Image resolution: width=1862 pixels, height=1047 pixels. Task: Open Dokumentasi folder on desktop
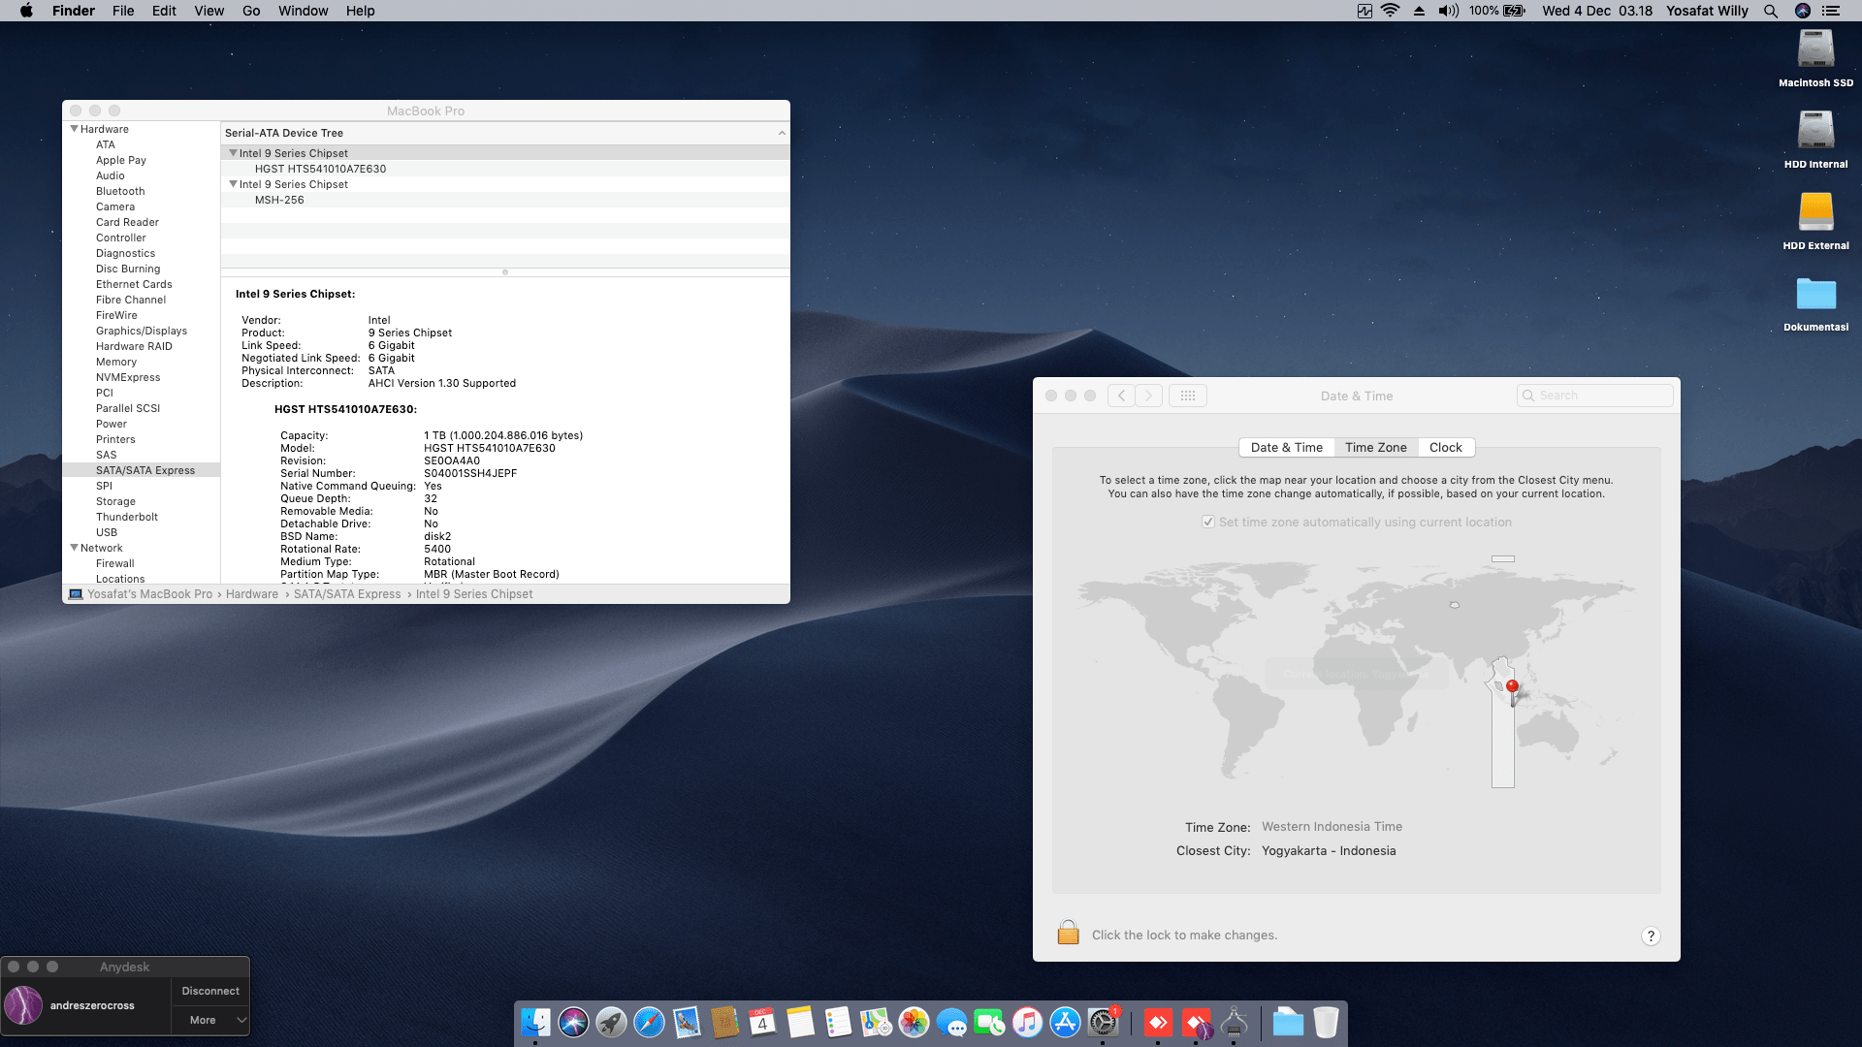pos(1815,293)
